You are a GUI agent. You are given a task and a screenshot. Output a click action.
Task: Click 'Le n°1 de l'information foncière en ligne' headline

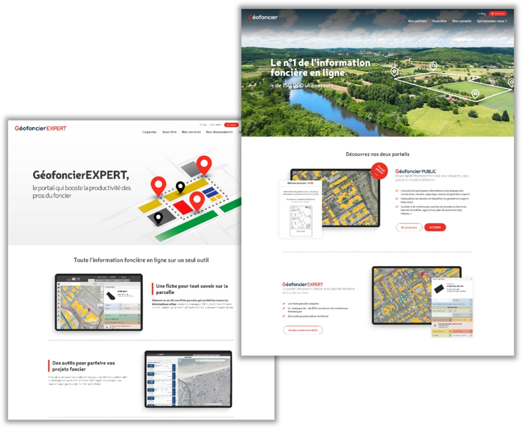pos(320,68)
